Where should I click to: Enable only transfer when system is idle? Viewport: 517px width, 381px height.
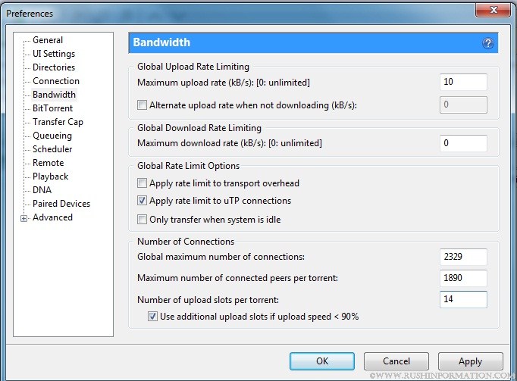point(143,220)
